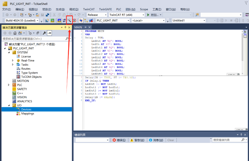Click the Save All icon
The image size is (249, 161).
coord(47,15)
